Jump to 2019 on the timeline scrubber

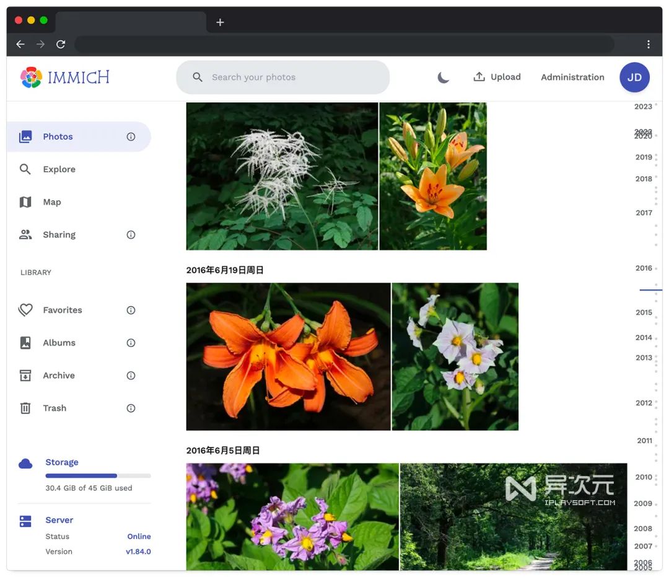tap(644, 157)
